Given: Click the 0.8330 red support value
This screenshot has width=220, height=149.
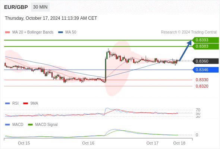Looking at the screenshot, I should coord(202,80).
